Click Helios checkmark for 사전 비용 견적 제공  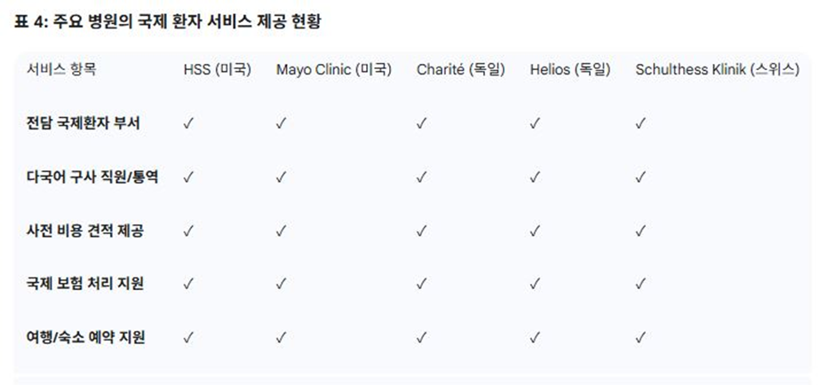tap(535, 231)
